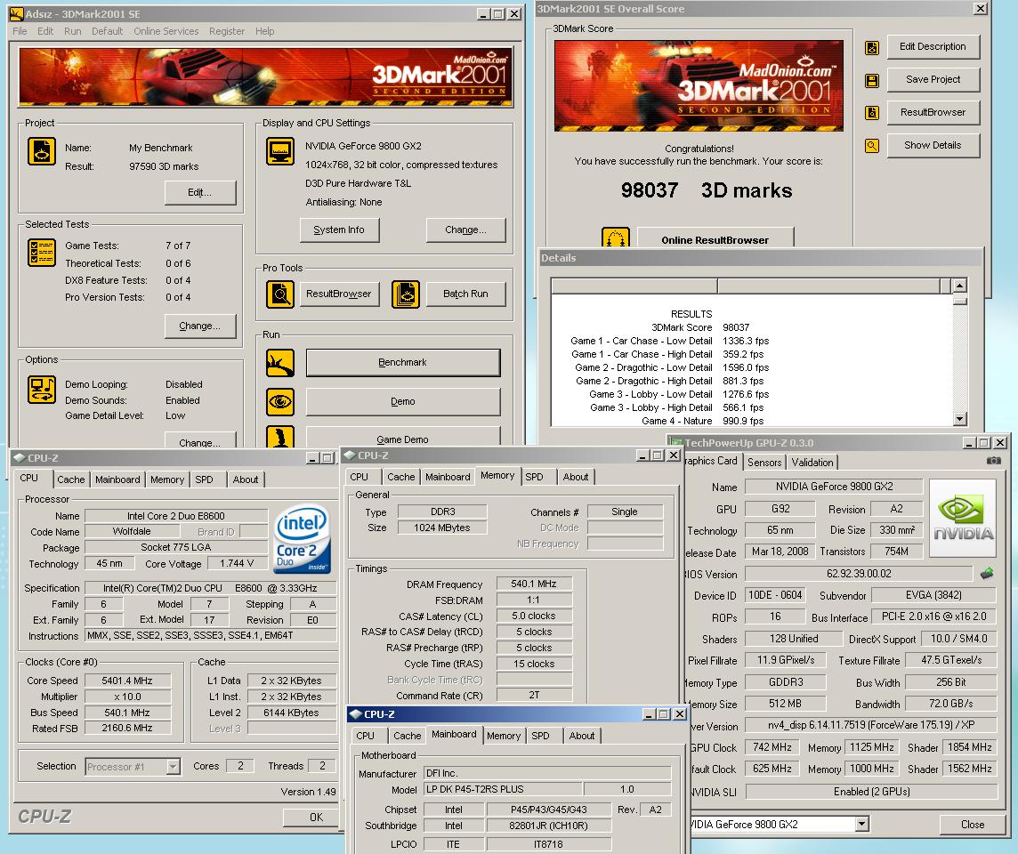This screenshot has height=854, width=1018.
Task: Click the Name field Intel Core 2 Duo E8600
Action: 176,516
